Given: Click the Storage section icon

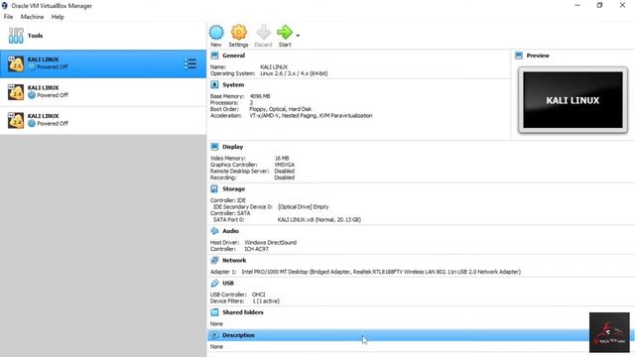Looking at the screenshot, I should tap(214, 188).
